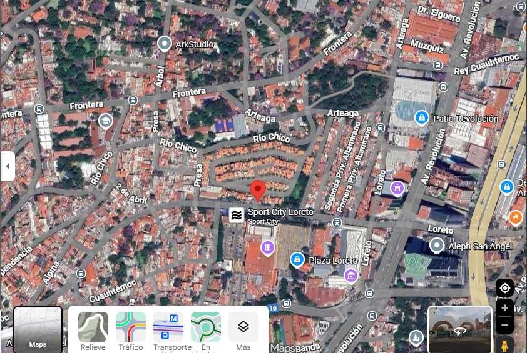Click the ArkStudio label
Viewport: 527px width, 353px height.
click(195, 44)
